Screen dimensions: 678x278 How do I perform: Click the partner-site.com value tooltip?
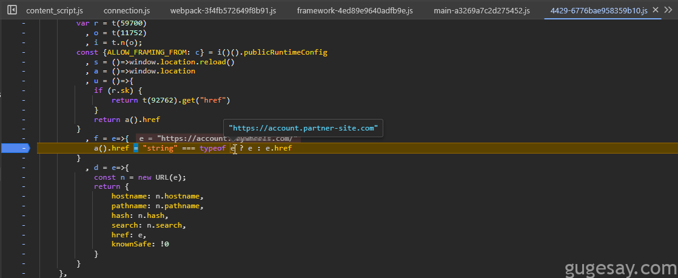click(303, 128)
